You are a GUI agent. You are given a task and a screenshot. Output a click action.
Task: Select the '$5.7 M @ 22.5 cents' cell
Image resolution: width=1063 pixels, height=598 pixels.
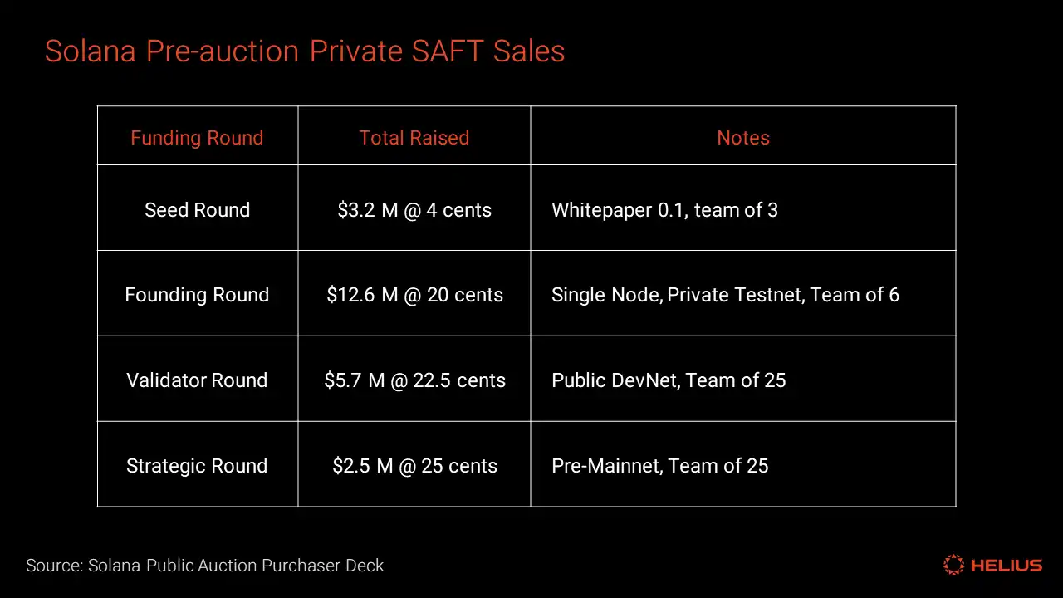[x=414, y=380]
